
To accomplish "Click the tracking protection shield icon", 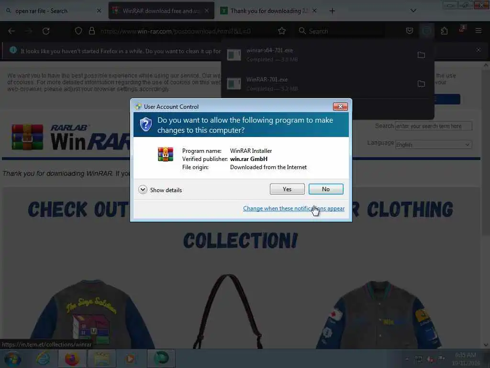I will click(78, 31).
